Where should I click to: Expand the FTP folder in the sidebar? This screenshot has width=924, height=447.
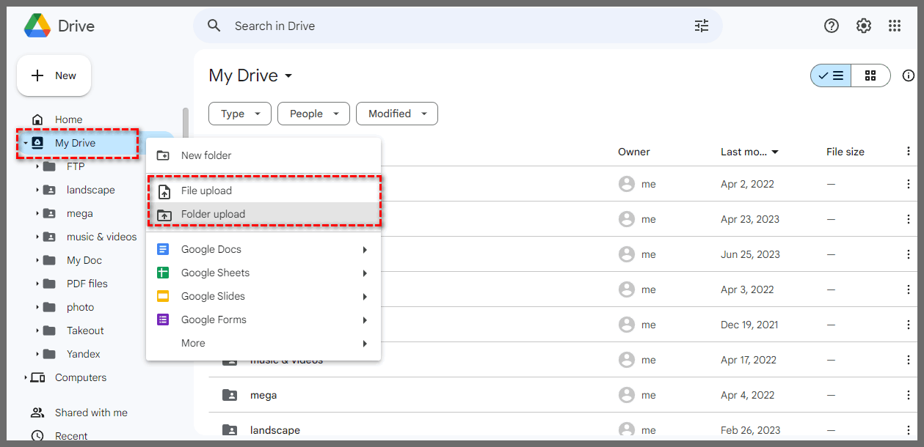[38, 166]
